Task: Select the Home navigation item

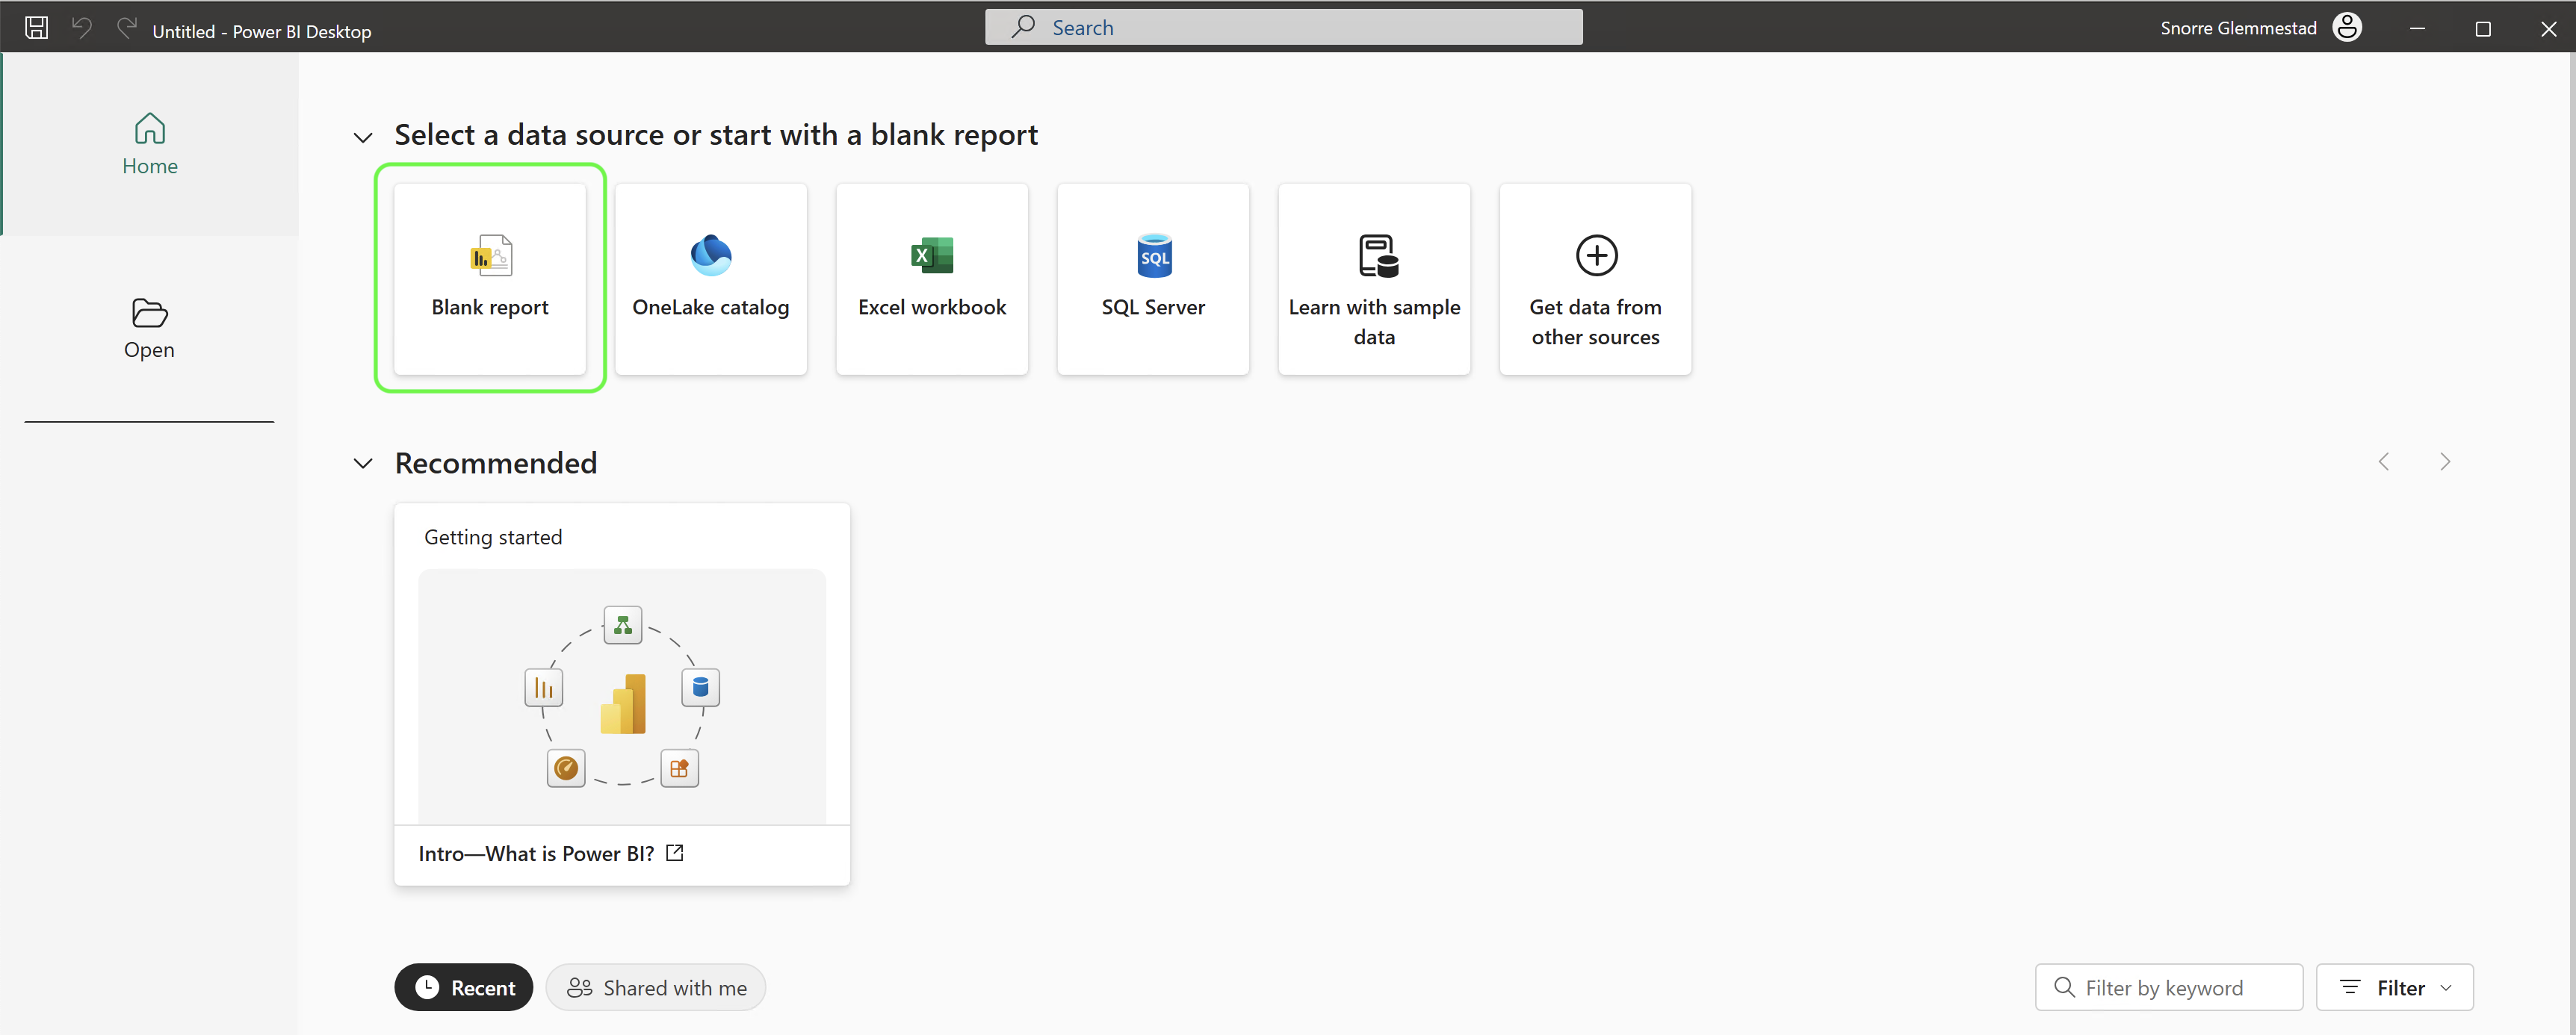Action: tap(149, 144)
